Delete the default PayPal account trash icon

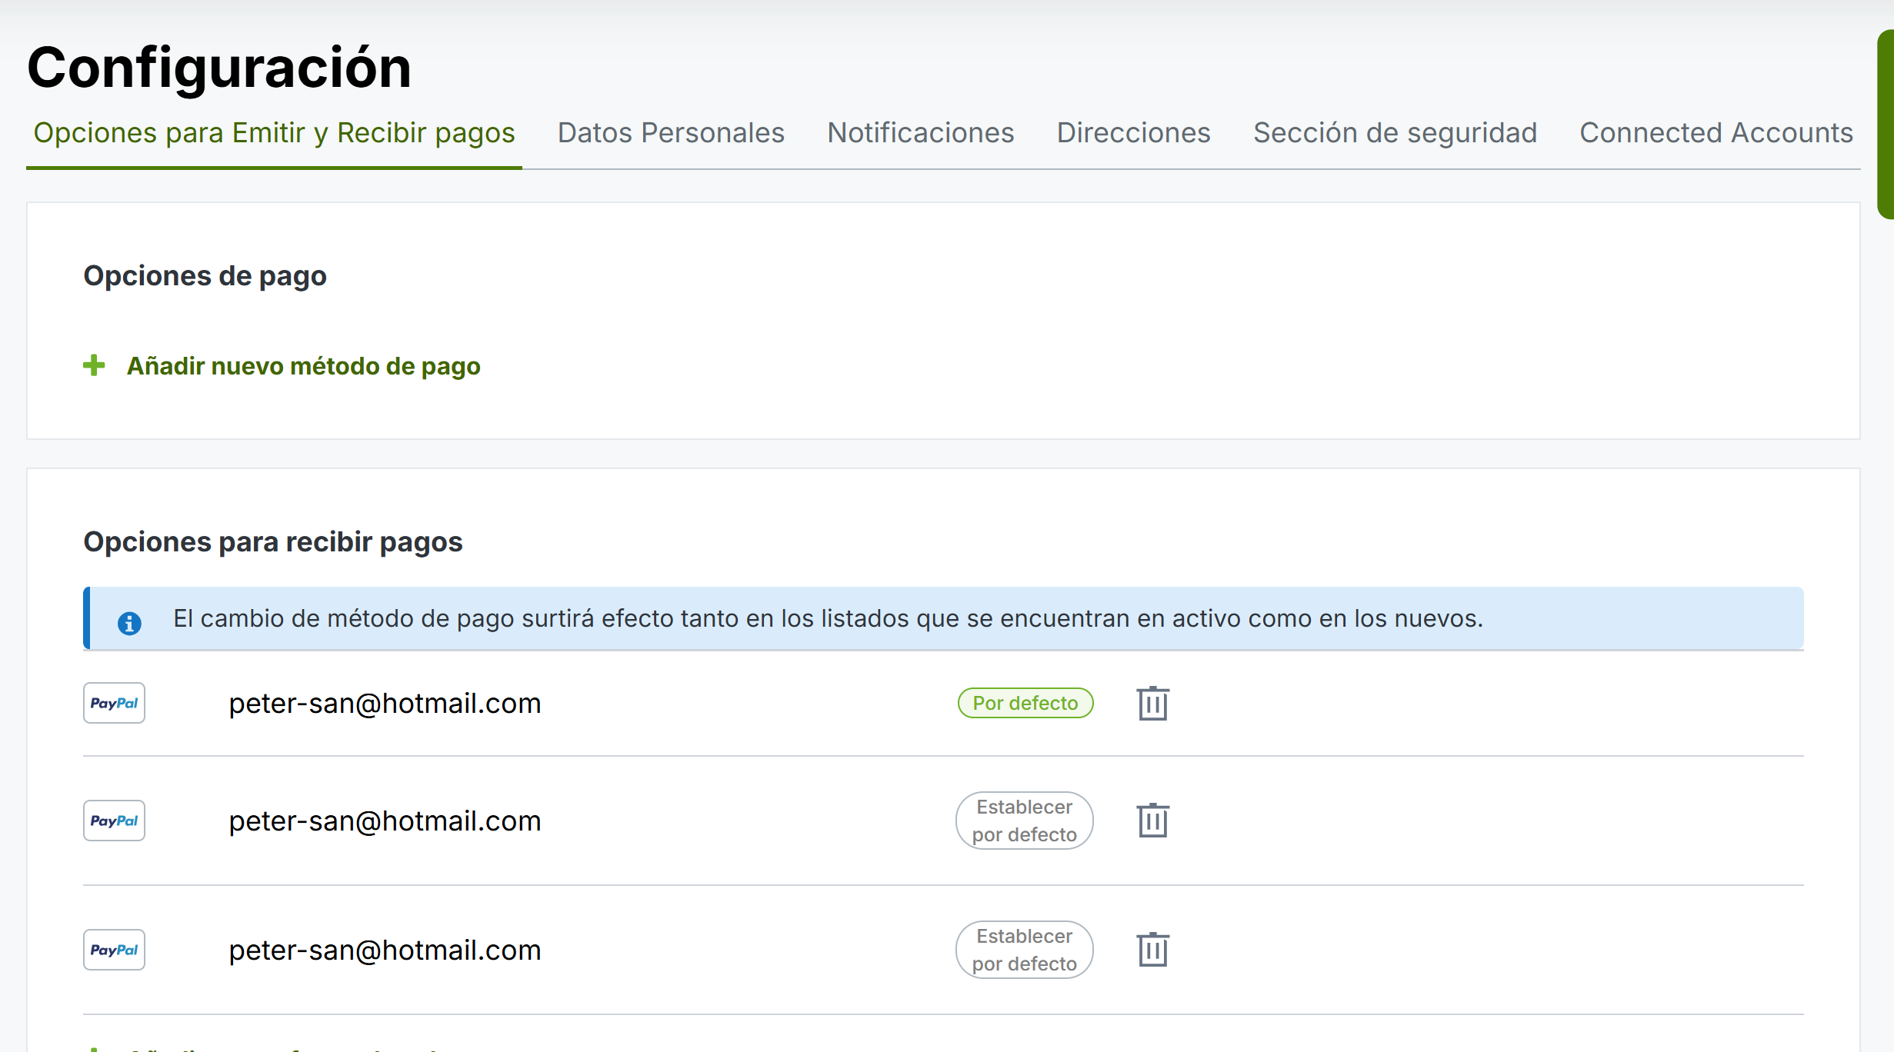click(x=1152, y=703)
